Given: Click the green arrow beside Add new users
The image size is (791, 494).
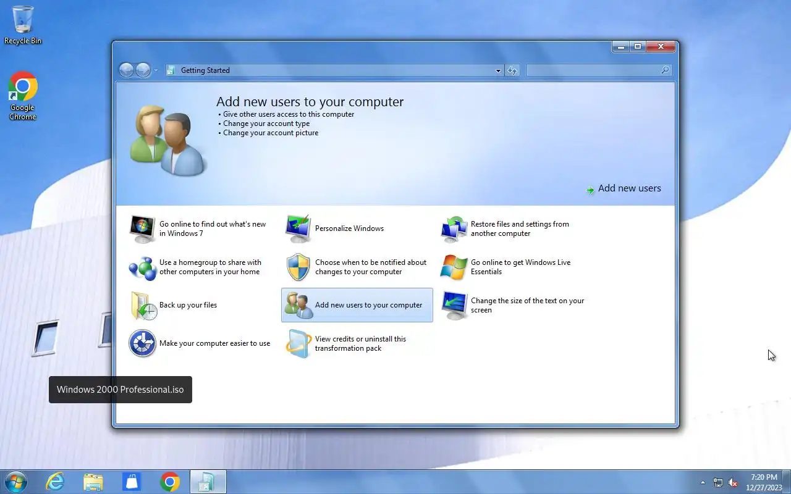Looking at the screenshot, I should pyautogui.click(x=591, y=190).
